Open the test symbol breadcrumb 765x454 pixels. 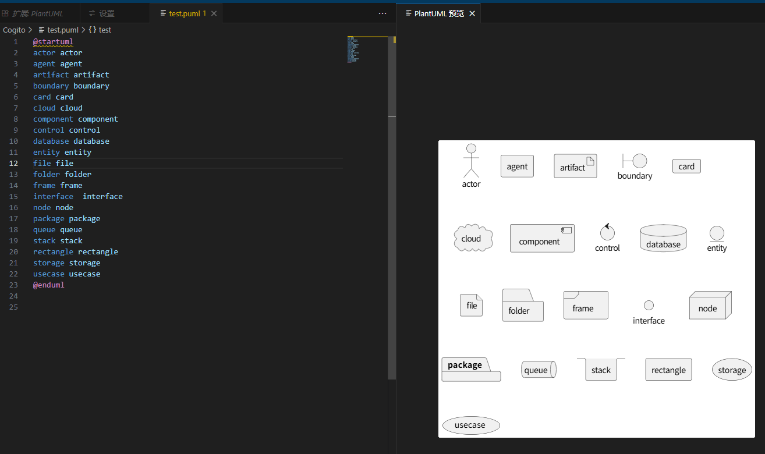[100, 30]
